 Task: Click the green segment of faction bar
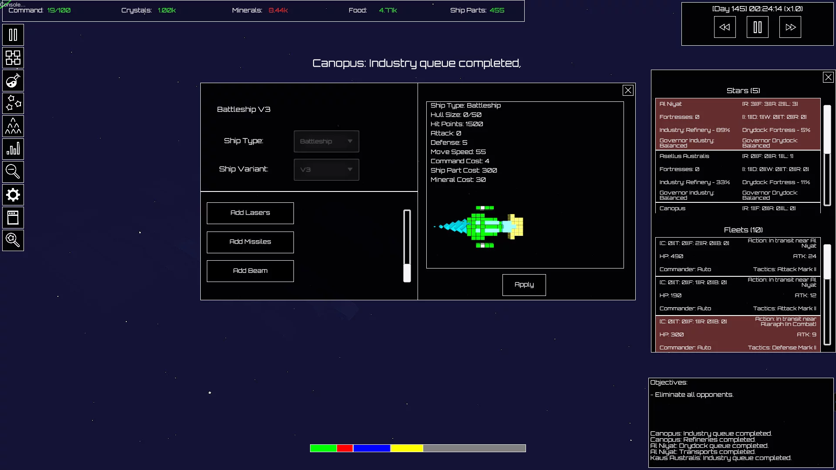pyautogui.click(x=323, y=448)
